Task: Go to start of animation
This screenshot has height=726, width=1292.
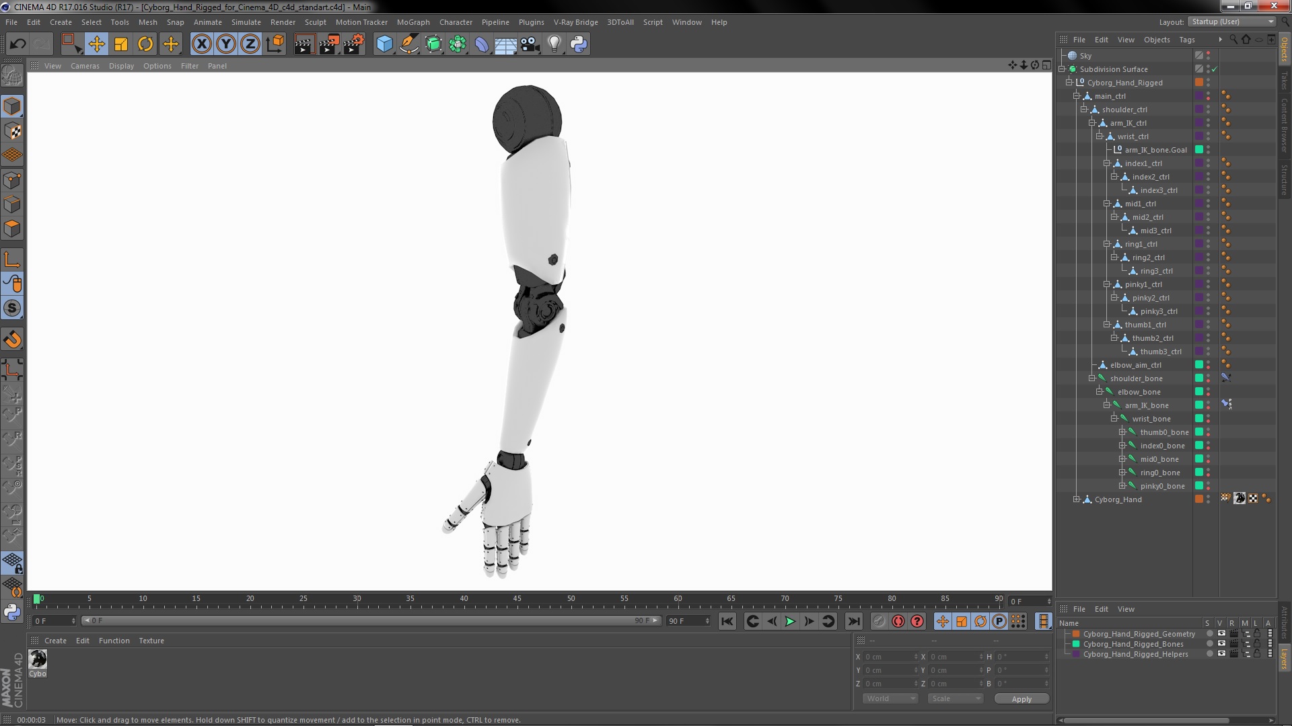Action: [727, 621]
